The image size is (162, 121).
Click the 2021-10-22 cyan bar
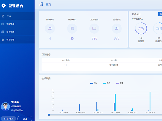115,102
